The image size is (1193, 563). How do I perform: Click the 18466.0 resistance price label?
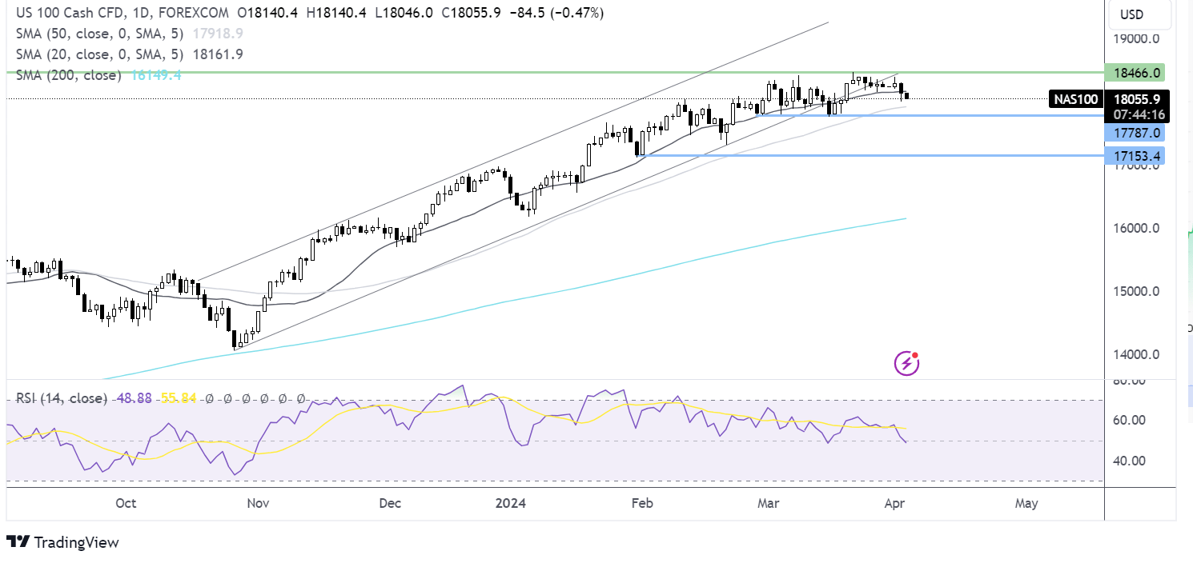point(1134,74)
